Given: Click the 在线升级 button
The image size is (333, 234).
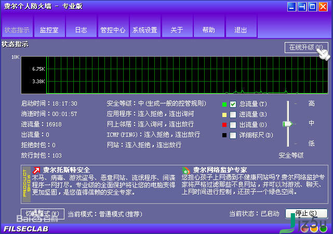Looking at the screenshot, I should click(x=306, y=47).
